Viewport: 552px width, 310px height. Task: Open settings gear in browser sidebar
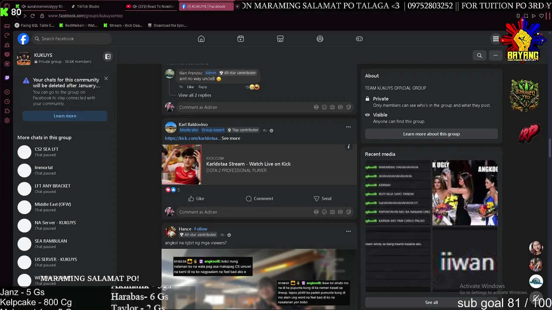pyautogui.click(x=7, y=121)
